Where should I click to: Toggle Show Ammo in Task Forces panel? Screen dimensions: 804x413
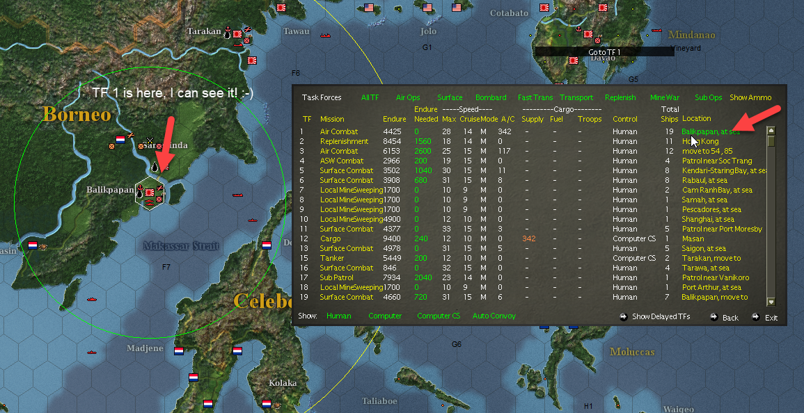[x=750, y=97]
